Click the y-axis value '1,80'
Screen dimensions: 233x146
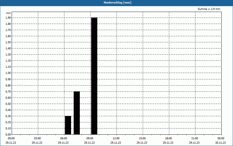coord(8,24)
